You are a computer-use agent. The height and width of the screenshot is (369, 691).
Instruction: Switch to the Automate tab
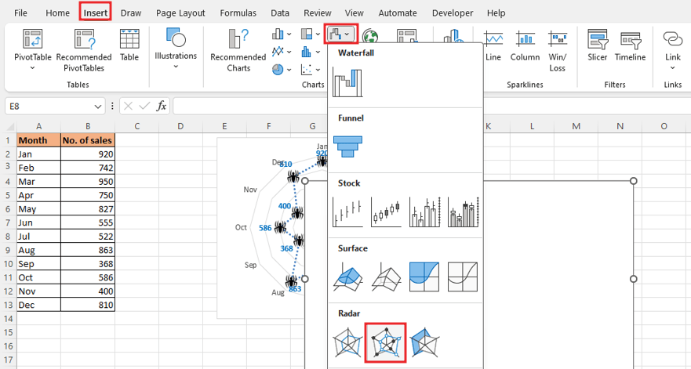(x=398, y=13)
